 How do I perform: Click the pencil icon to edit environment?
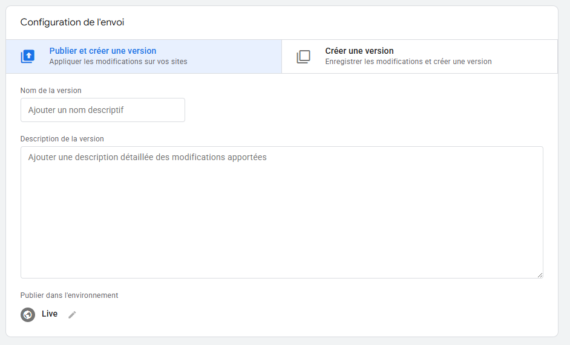point(72,315)
